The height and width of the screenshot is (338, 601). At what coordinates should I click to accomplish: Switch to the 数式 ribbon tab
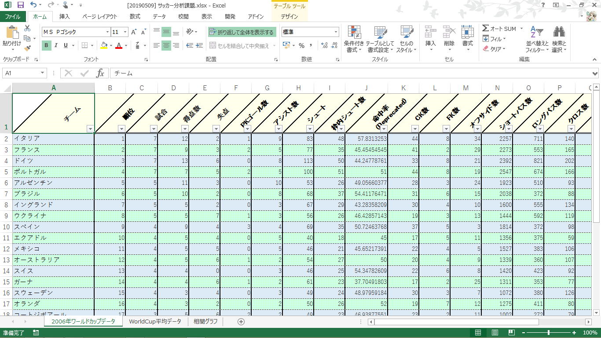pos(135,17)
